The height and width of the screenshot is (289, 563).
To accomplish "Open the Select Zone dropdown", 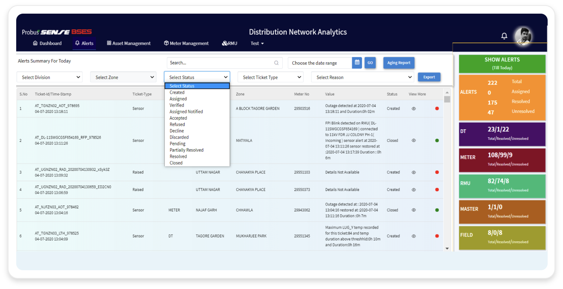I will pyautogui.click(x=123, y=77).
